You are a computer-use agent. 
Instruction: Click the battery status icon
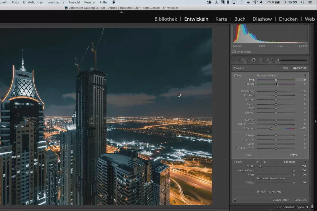tap(277, 2)
